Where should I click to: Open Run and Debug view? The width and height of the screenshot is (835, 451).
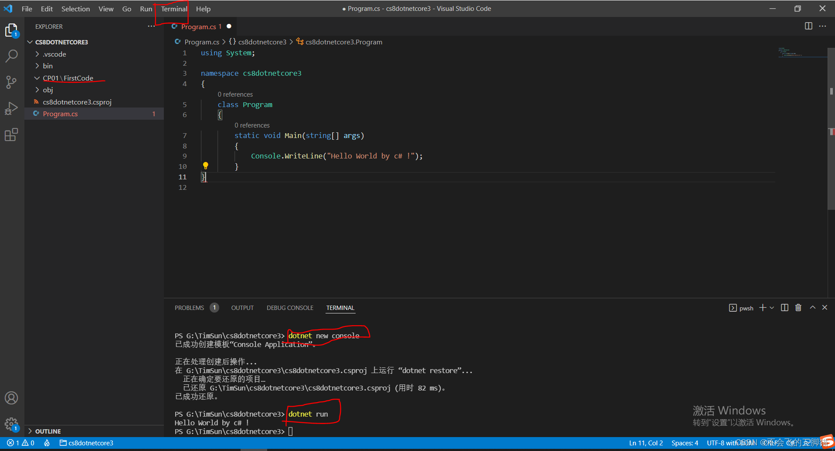tap(11, 108)
